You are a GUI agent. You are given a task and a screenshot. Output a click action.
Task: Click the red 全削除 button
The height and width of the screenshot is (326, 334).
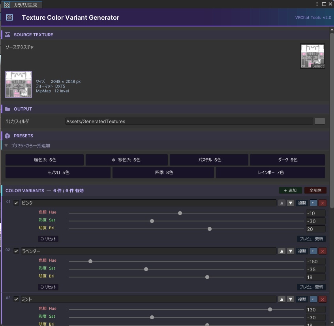point(315,190)
